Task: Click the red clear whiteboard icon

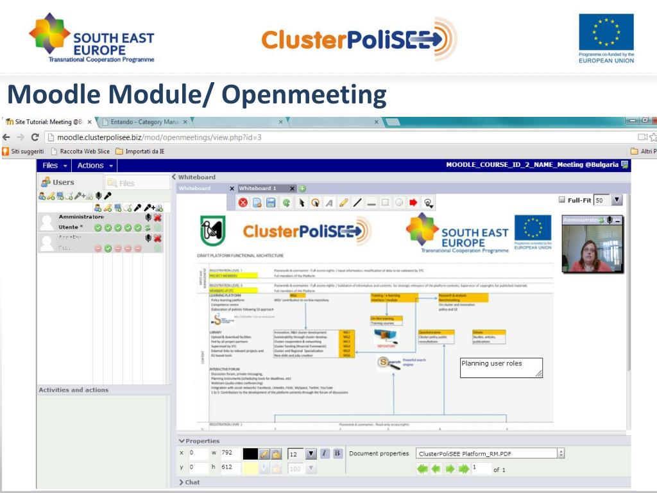Action: click(x=243, y=203)
